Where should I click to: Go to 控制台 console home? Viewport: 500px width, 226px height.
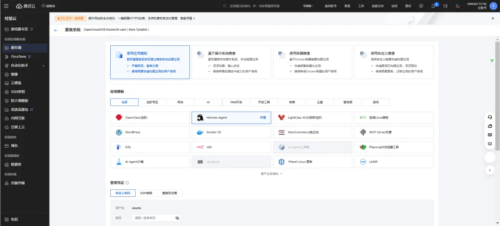click(49, 6)
